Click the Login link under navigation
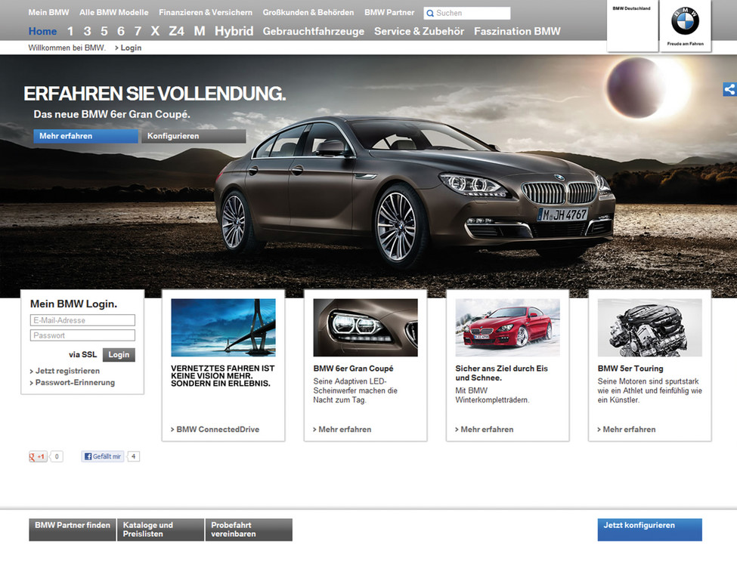 [x=129, y=48]
